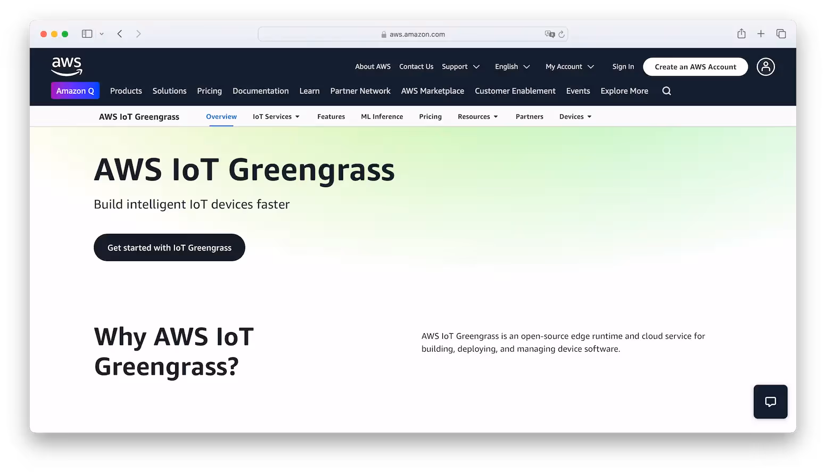826x472 pixels.
Task: Open a new tab with plus icon
Action: point(761,34)
